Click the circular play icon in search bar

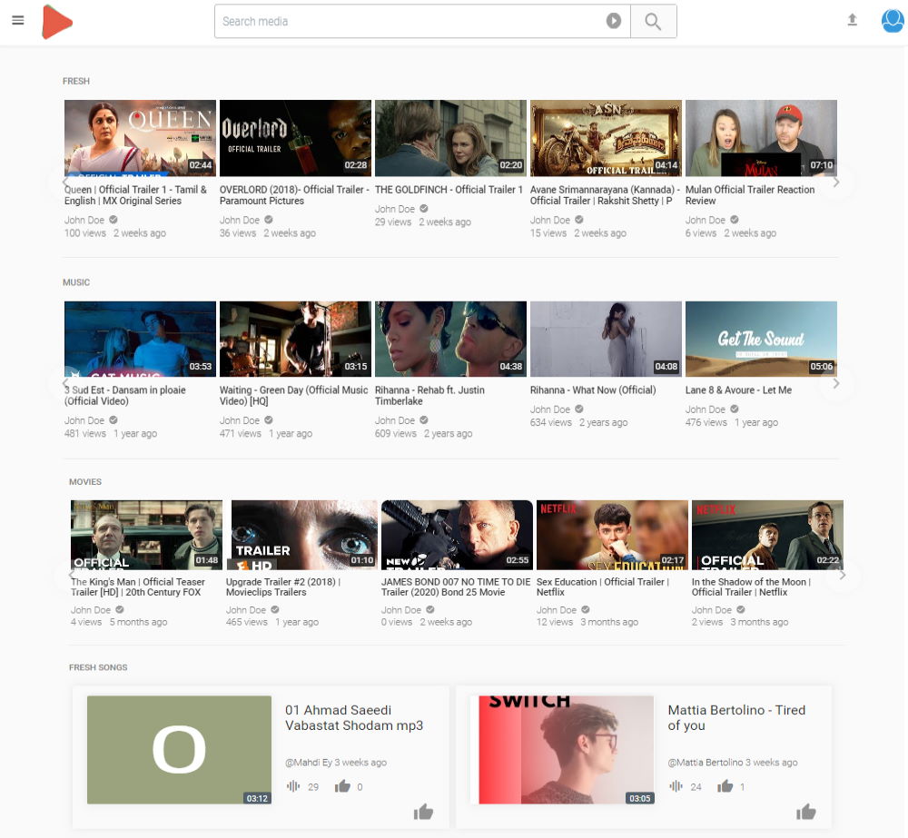click(613, 22)
